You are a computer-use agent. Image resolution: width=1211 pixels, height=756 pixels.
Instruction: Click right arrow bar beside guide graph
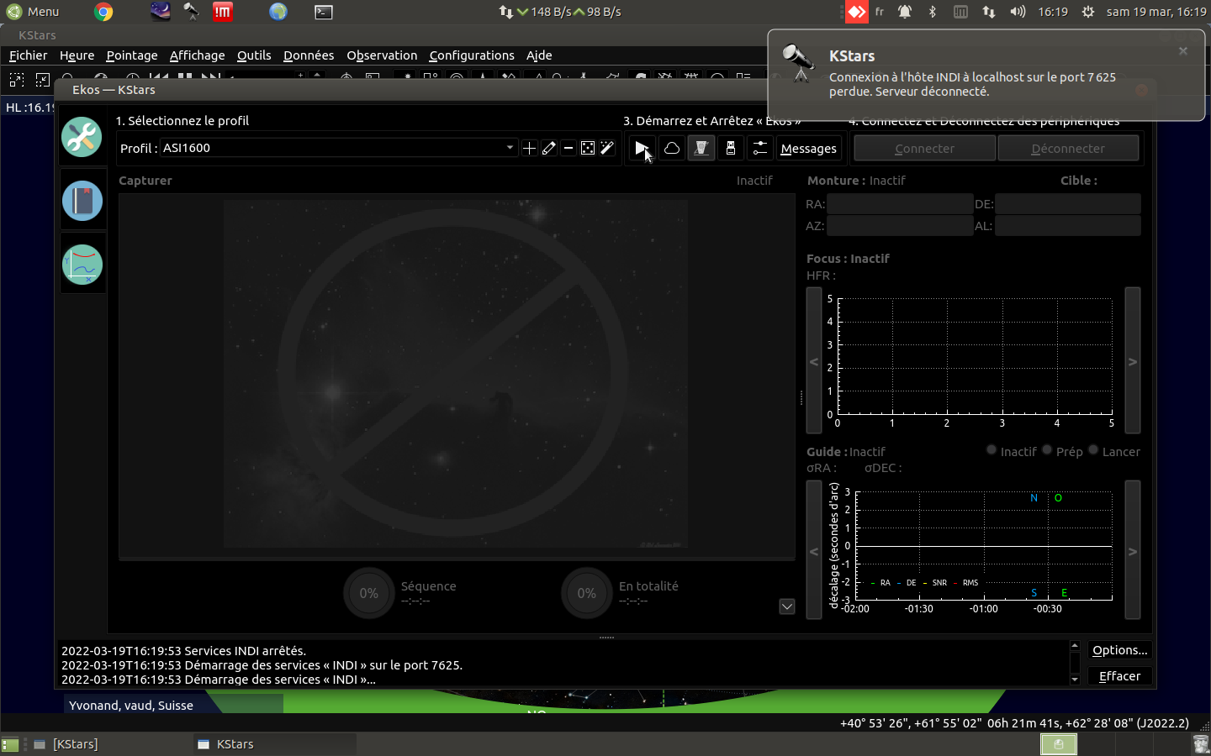(x=1133, y=550)
